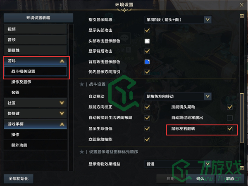Viewport: 248px width, 186px height.
Task: Expand the 快捷键 category arrow
Action: (x=62, y=114)
